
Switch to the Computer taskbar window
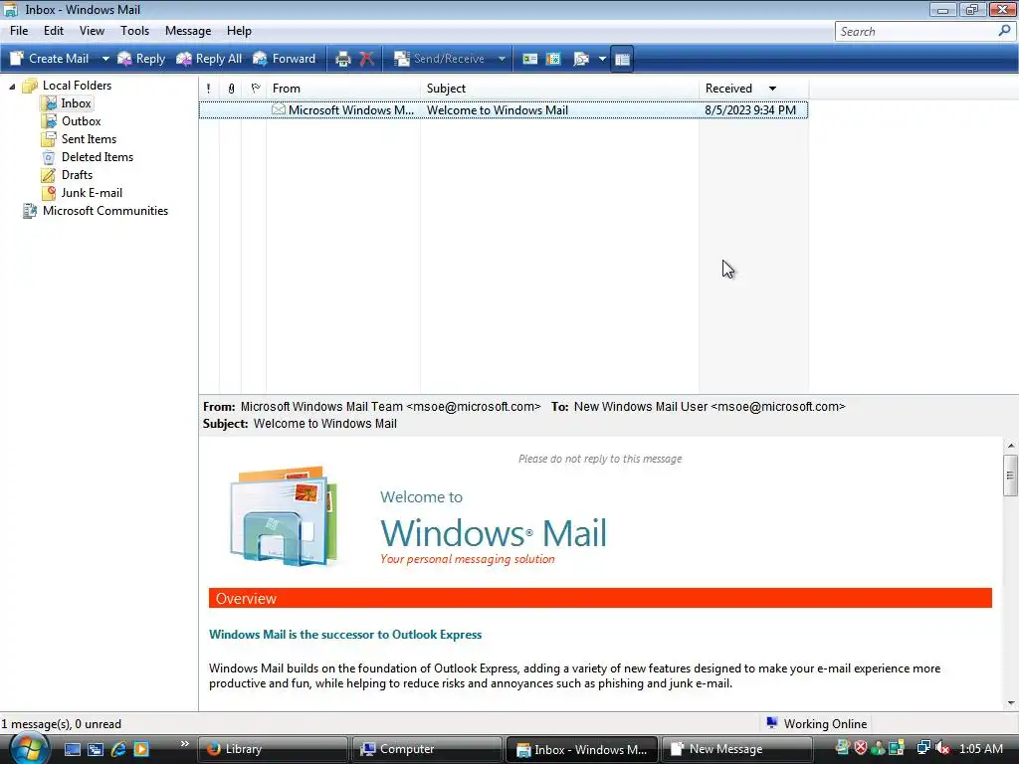(426, 749)
